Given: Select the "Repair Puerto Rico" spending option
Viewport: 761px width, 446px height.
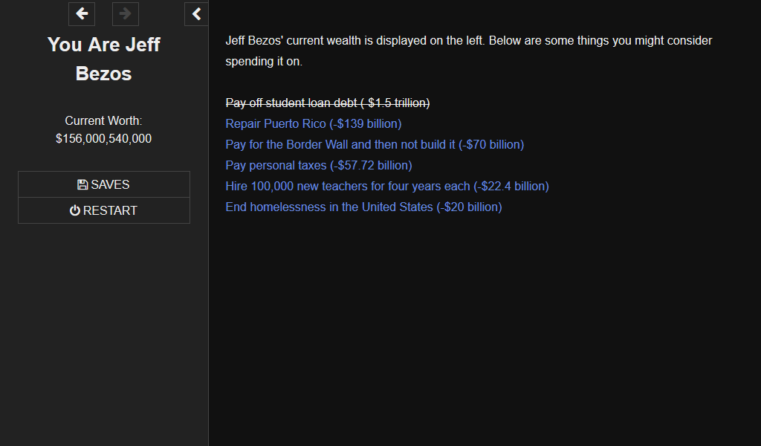Looking at the screenshot, I should click(x=313, y=123).
